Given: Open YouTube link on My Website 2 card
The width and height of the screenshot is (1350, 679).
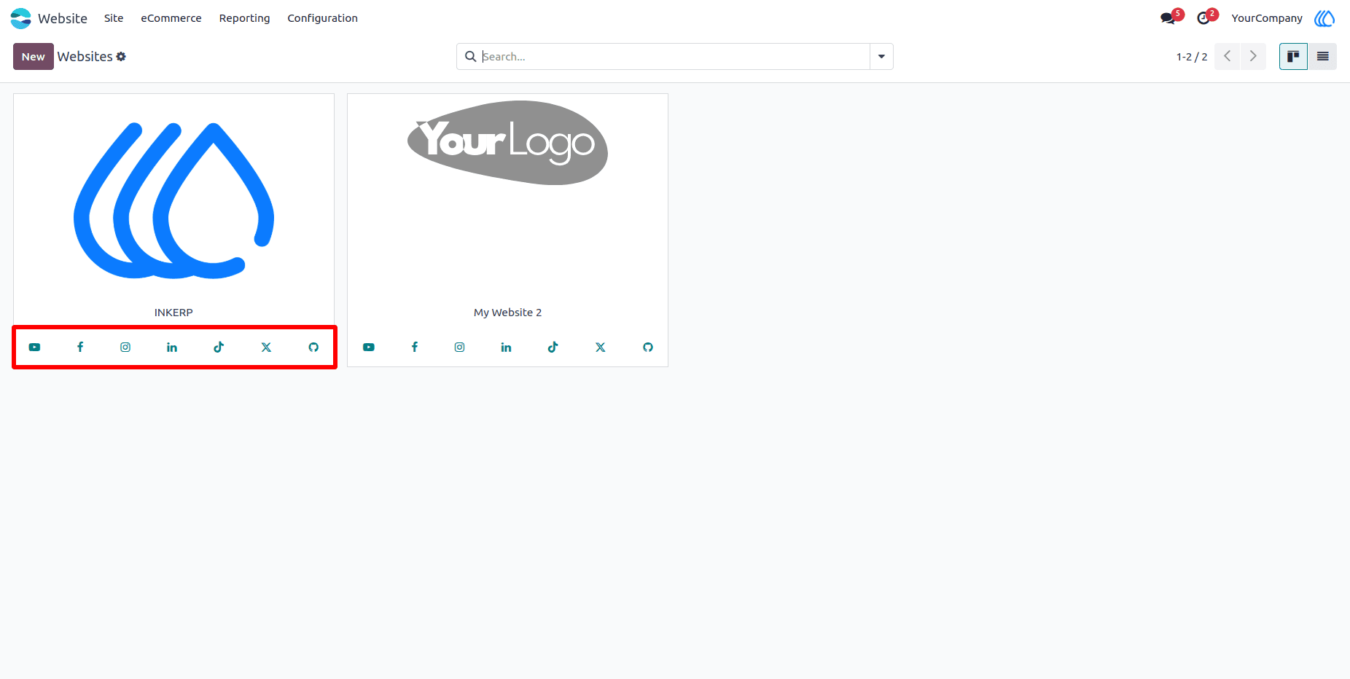Looking at the screenshot, I should [x=369, y=348].
